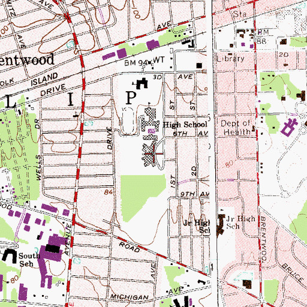Screen dimensions: 307x307
Task: Click the 'WELLS' street label
Action: [x=39, y=168]
